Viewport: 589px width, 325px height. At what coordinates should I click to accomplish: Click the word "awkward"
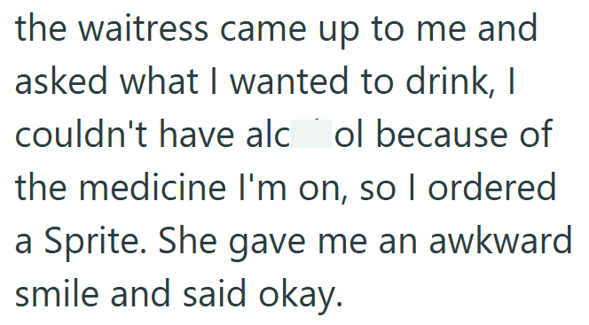point(500,241)
